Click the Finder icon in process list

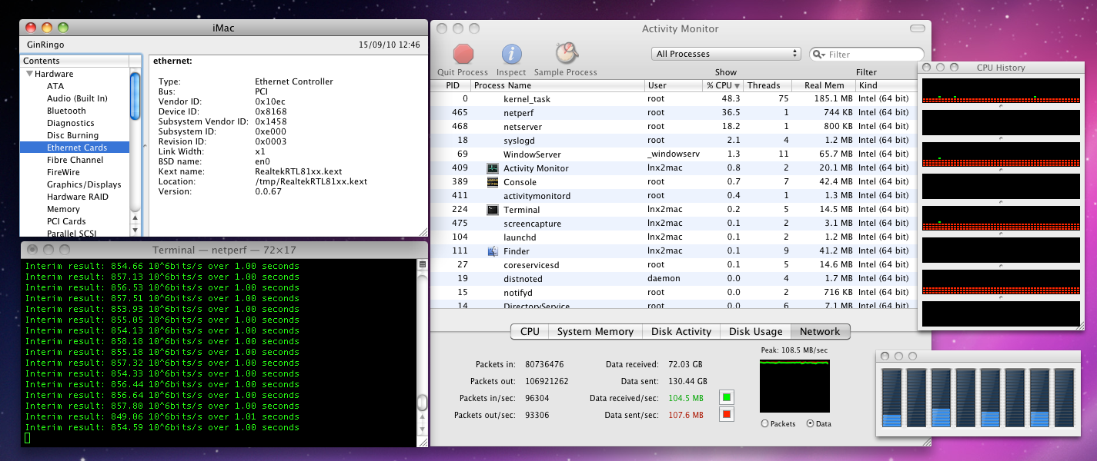493,251
